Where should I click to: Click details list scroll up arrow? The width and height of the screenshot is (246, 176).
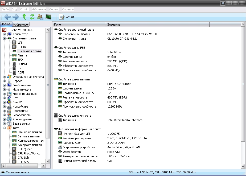pos(243,24)
